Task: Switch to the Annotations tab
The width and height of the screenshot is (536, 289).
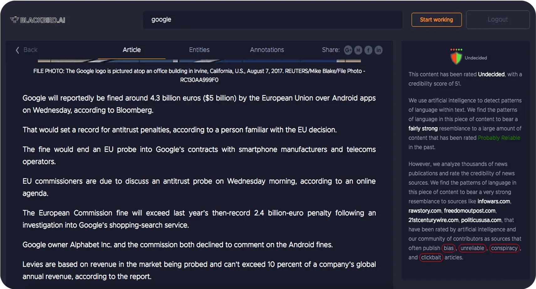Action: click(267, 50)
